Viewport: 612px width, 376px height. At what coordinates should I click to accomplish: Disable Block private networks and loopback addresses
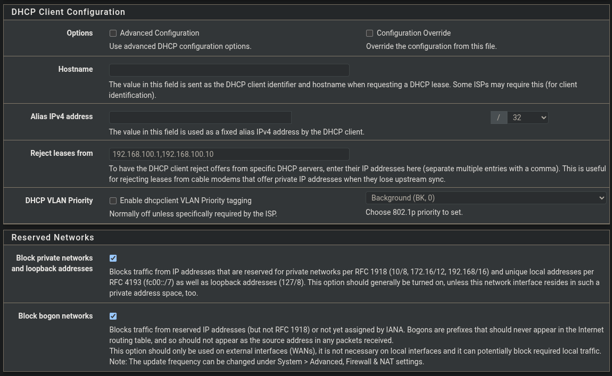(x=113, y=258)
